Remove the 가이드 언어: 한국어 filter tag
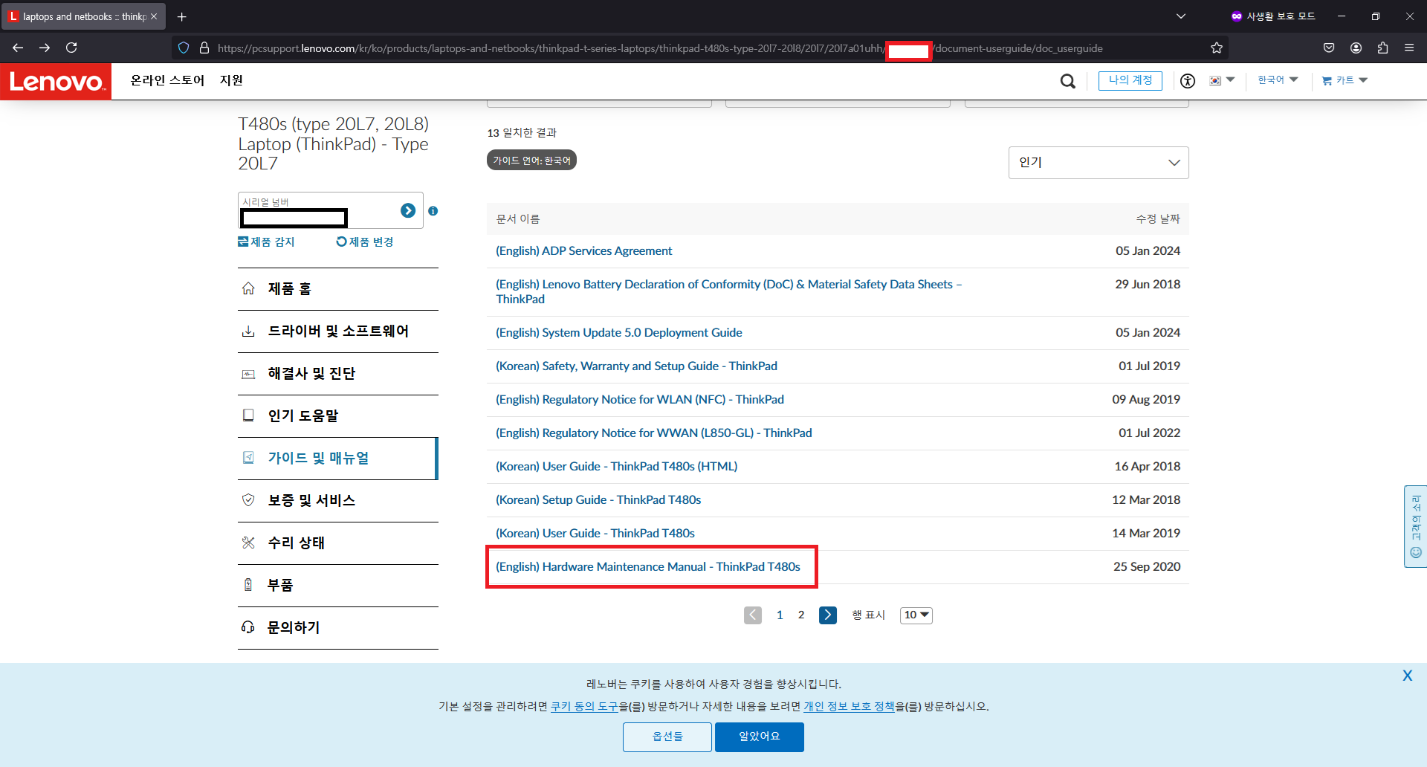Image resolution: width=1427 pixels, height=767 pixels. pos(531,161)
